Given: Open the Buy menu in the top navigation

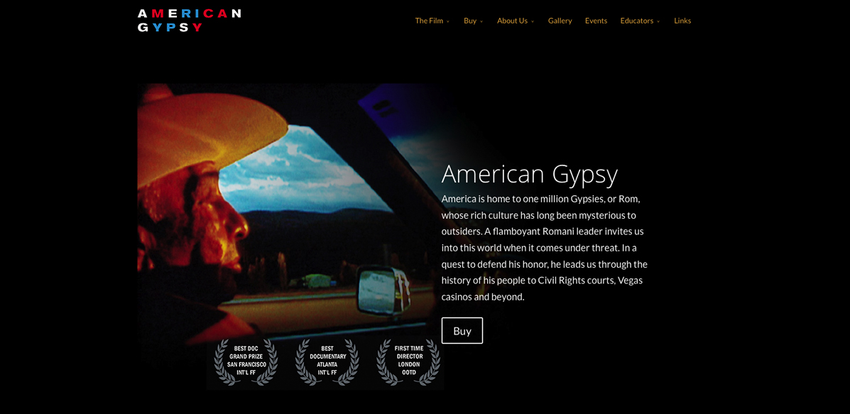Looking at the screenshot, I should click(470, 21).
